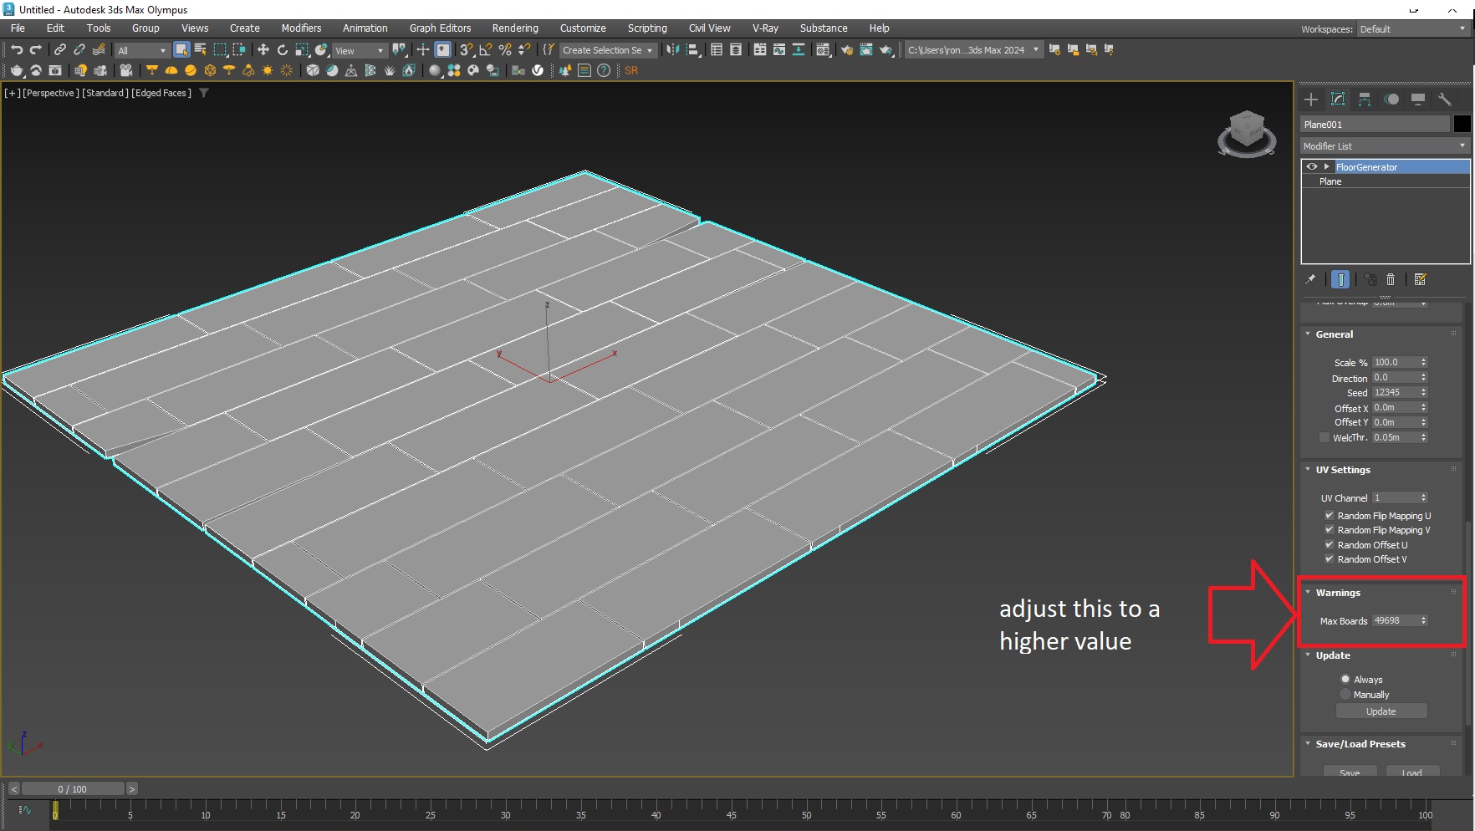This screenshot has width=1475, height=831.
Task: Click the Remove modifier trash icon
Action: coord(1391,279)
